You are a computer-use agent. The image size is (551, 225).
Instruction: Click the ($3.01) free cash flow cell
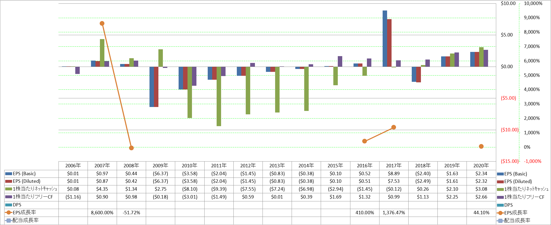[x=190, y=197]
